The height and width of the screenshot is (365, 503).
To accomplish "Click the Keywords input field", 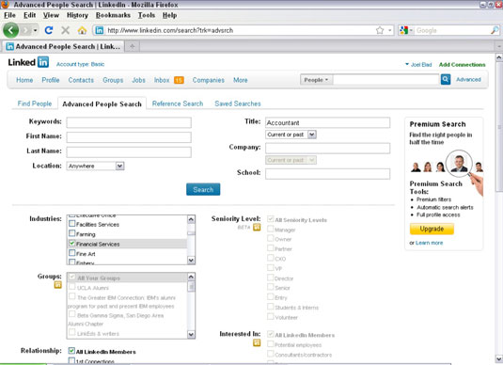I will (129, 122).
